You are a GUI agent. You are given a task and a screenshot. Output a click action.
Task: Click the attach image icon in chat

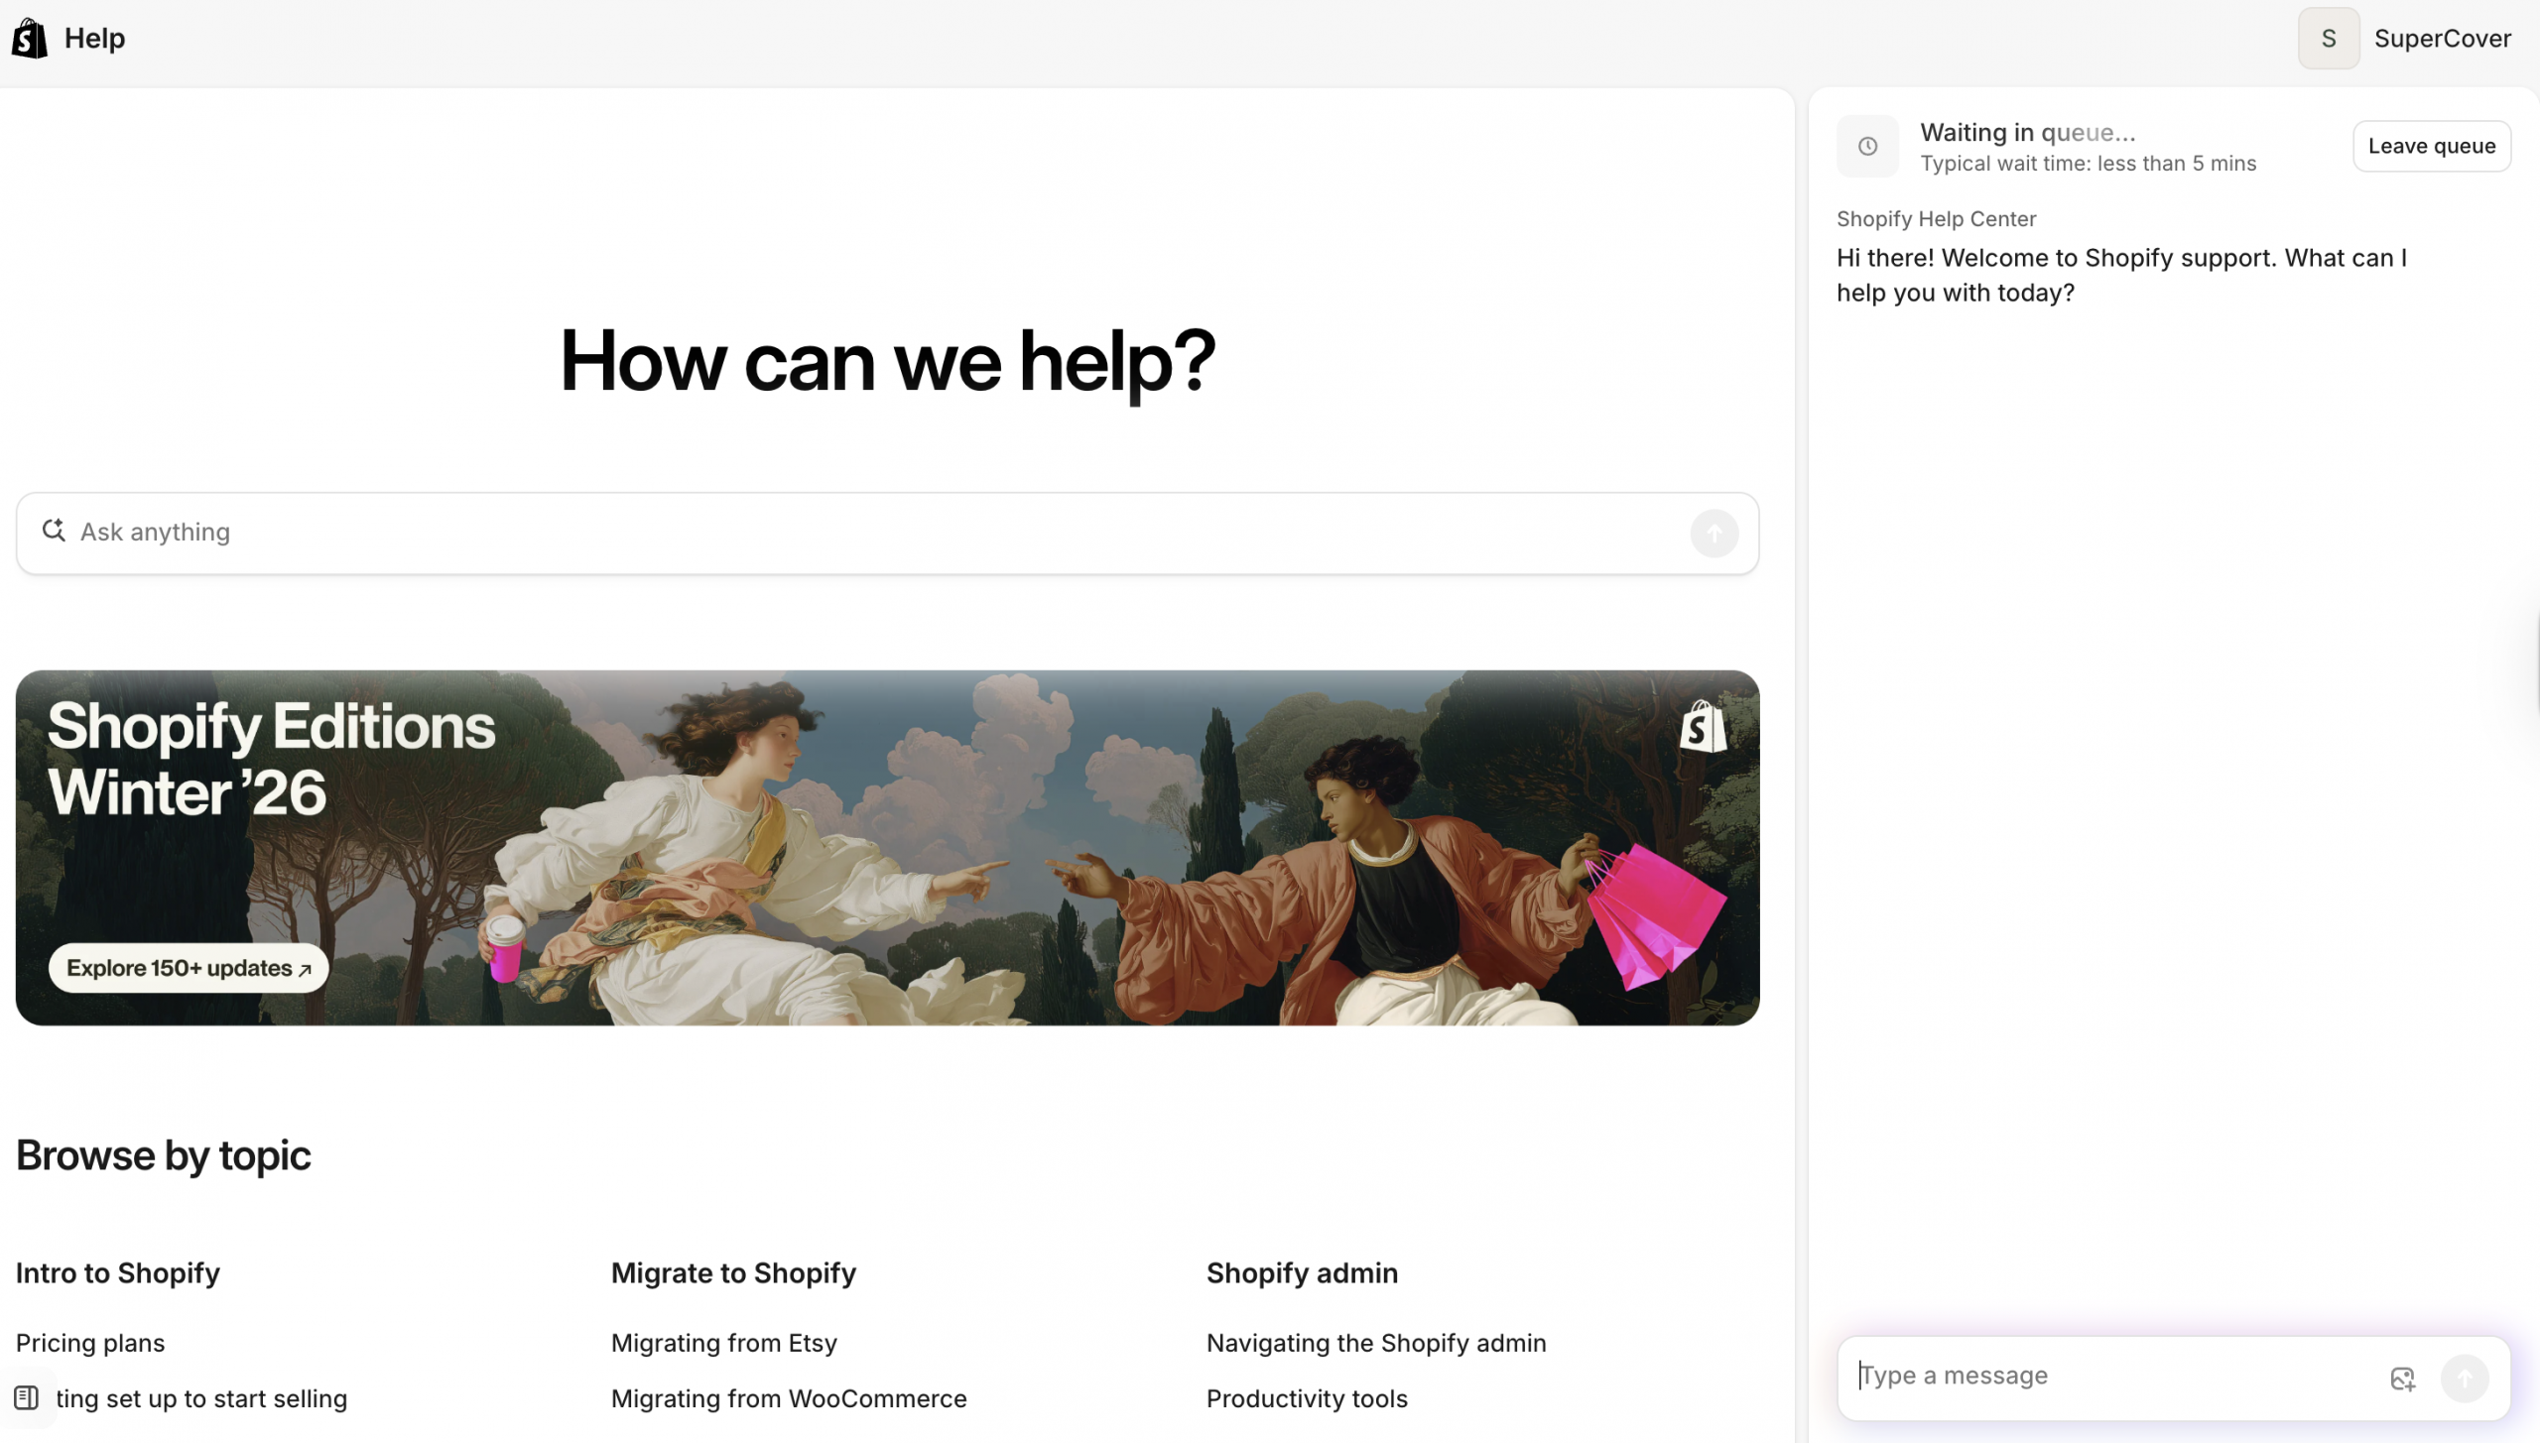click(x=2402, y=1379)
